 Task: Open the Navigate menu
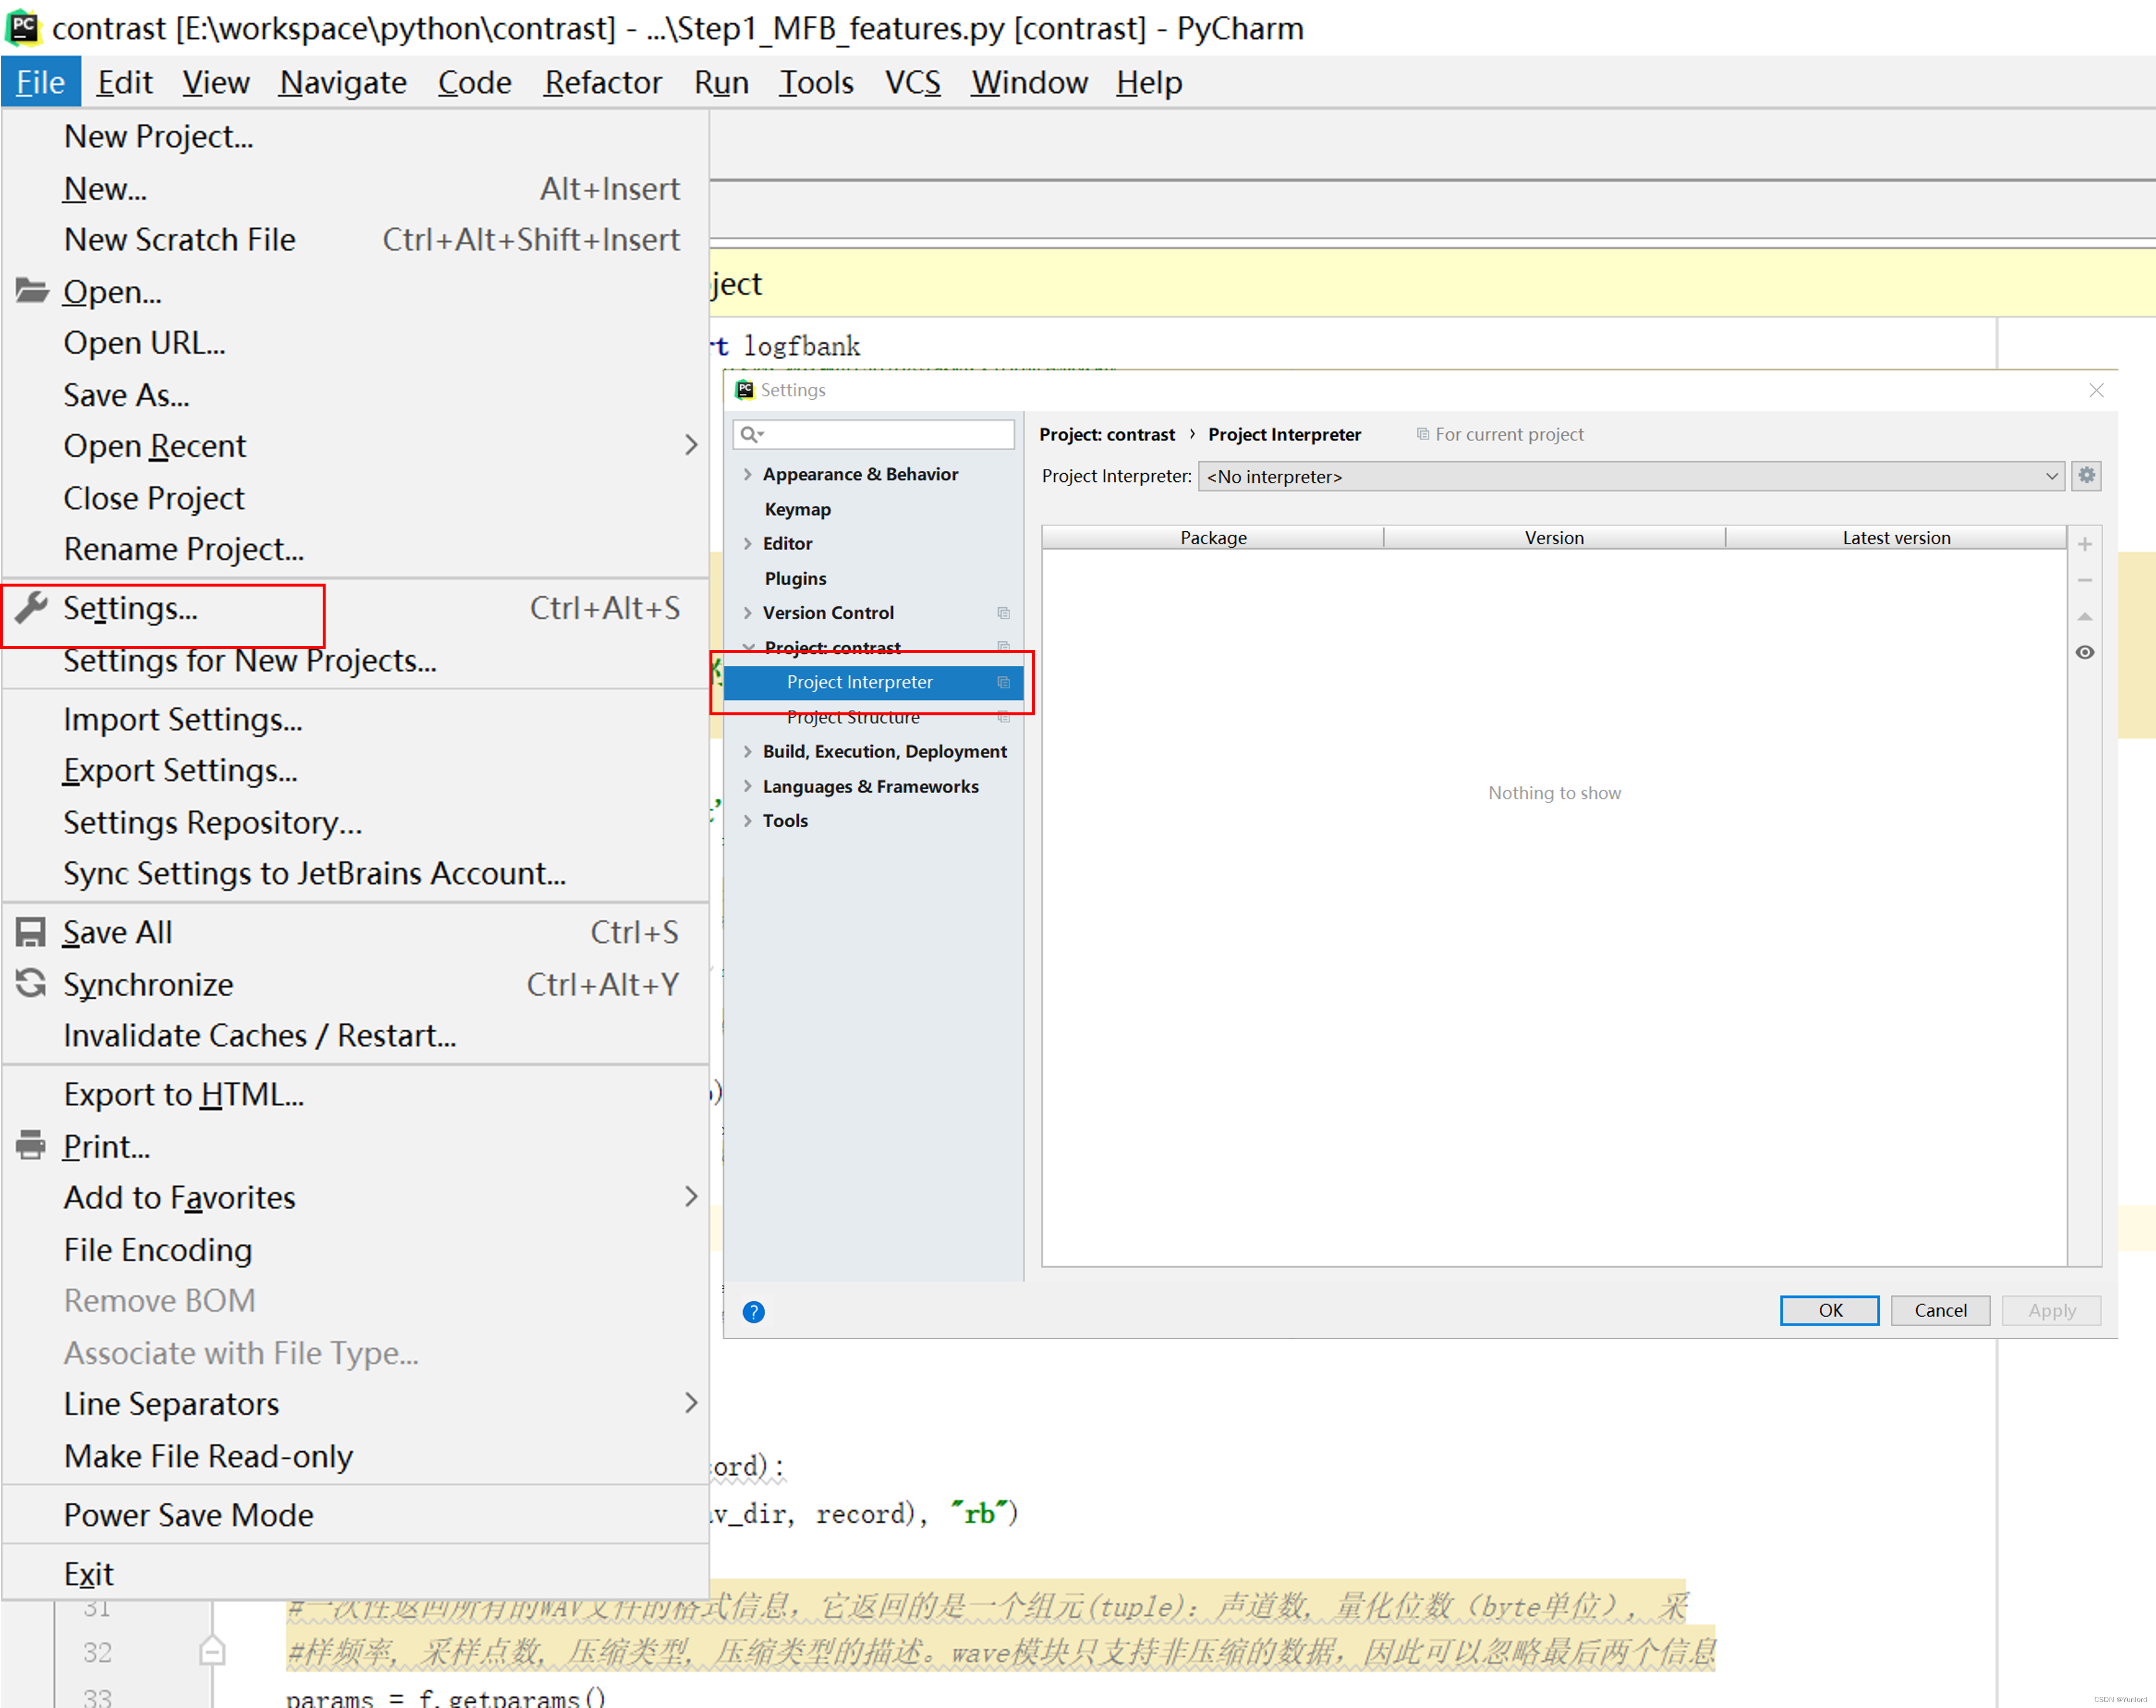click(x=343, y=82)
